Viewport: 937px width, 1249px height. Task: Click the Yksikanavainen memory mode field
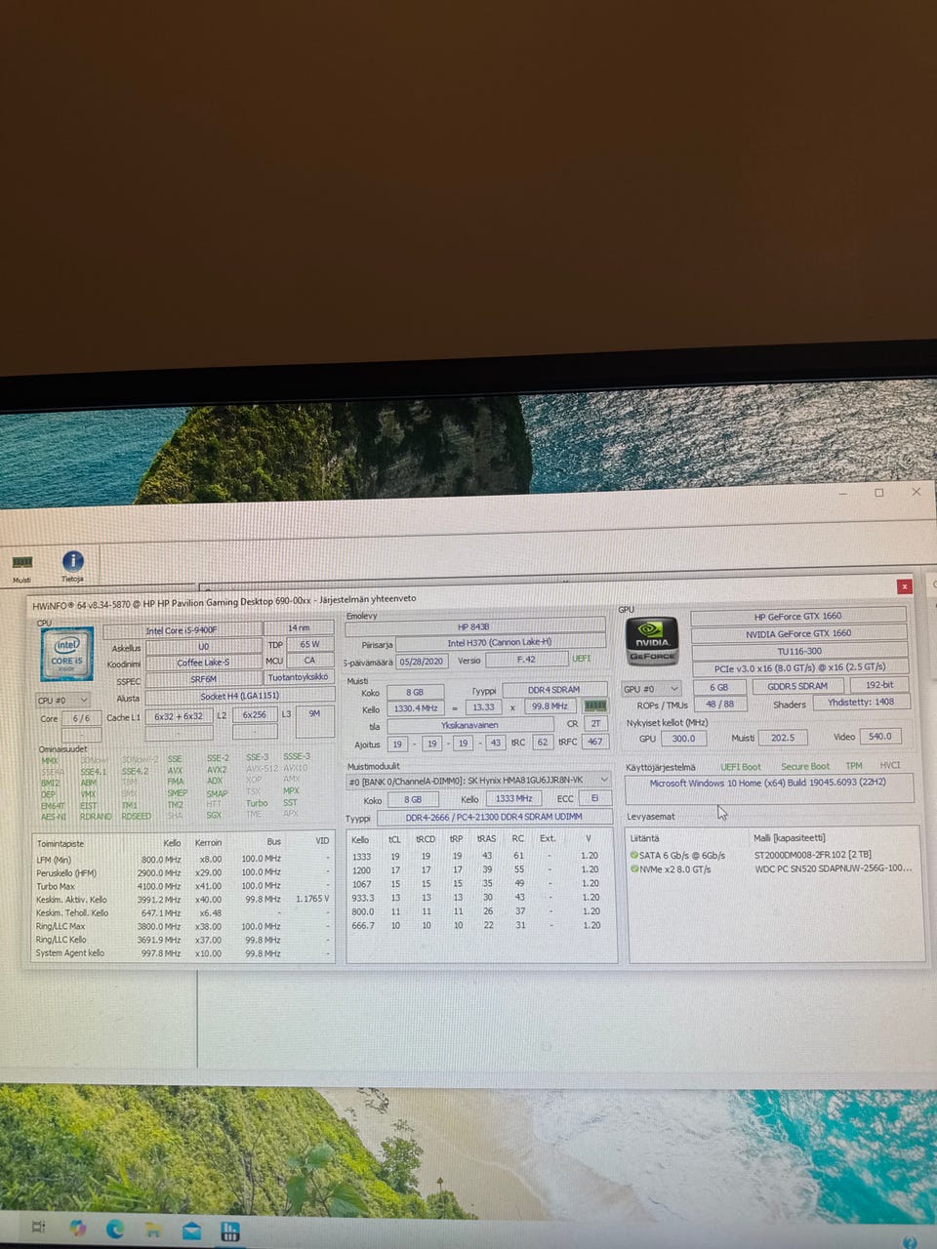[x=469, y=725]
